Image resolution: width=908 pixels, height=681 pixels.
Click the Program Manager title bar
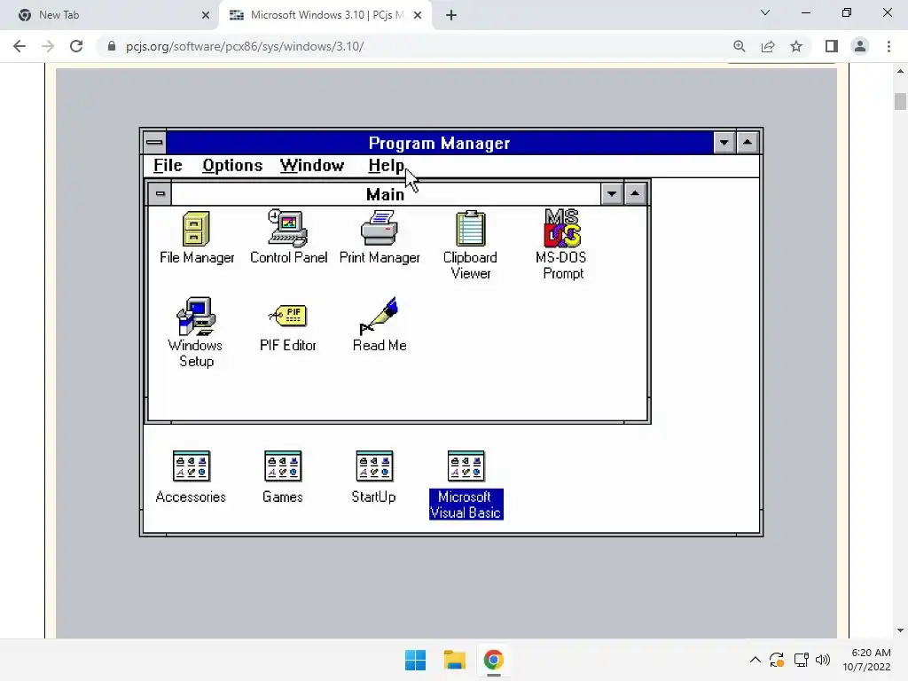coord(440,143)
